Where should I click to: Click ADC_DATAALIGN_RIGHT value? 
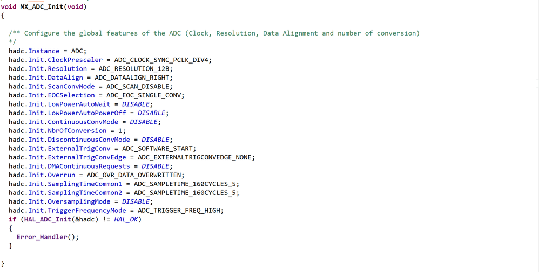(132, 78)
